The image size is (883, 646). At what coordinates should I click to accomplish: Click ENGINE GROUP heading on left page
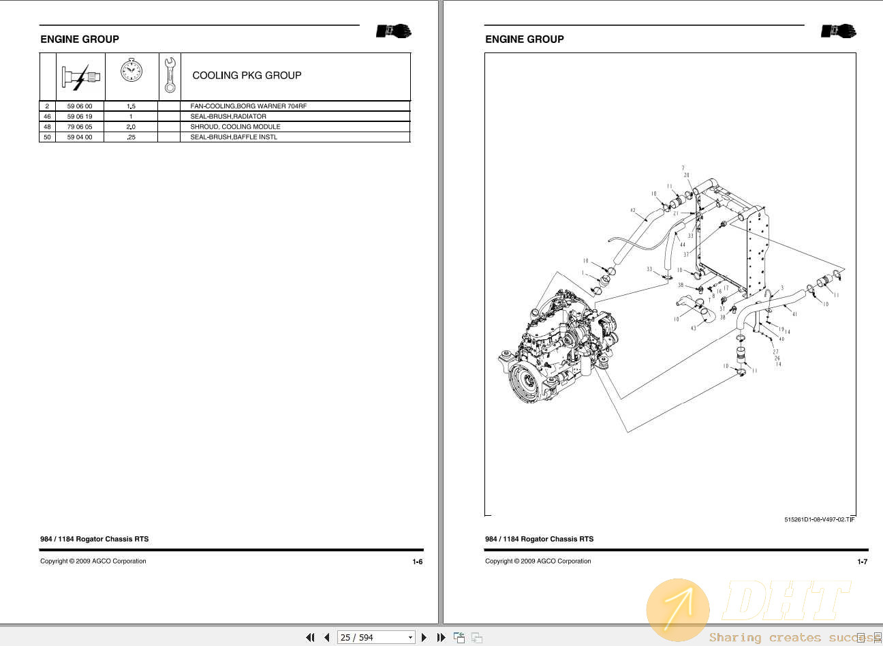pyautogui.click(x=80, y=40)
